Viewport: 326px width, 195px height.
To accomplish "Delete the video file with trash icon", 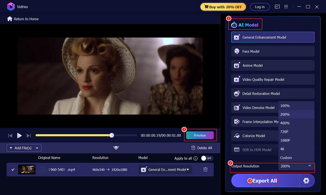I will coord(205,169).
